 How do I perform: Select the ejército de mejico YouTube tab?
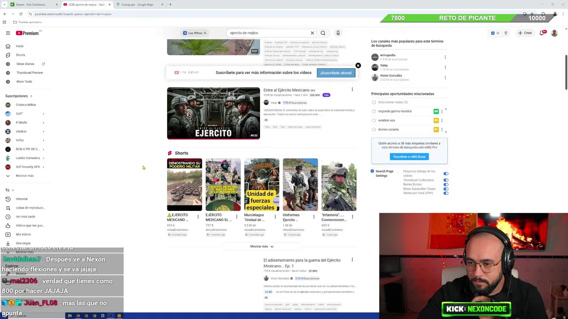(87, 4)
